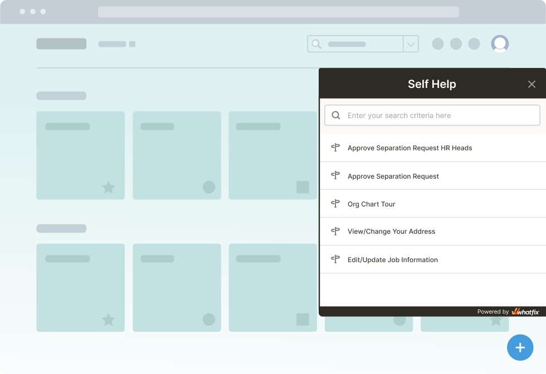Click the Whatfix logo in the footer
The width and height of the screenshot is (546, 374).
coord(525,312)
